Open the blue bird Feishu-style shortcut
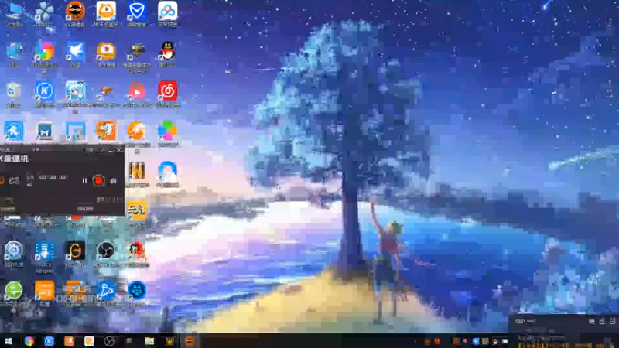 coord(75,51)
